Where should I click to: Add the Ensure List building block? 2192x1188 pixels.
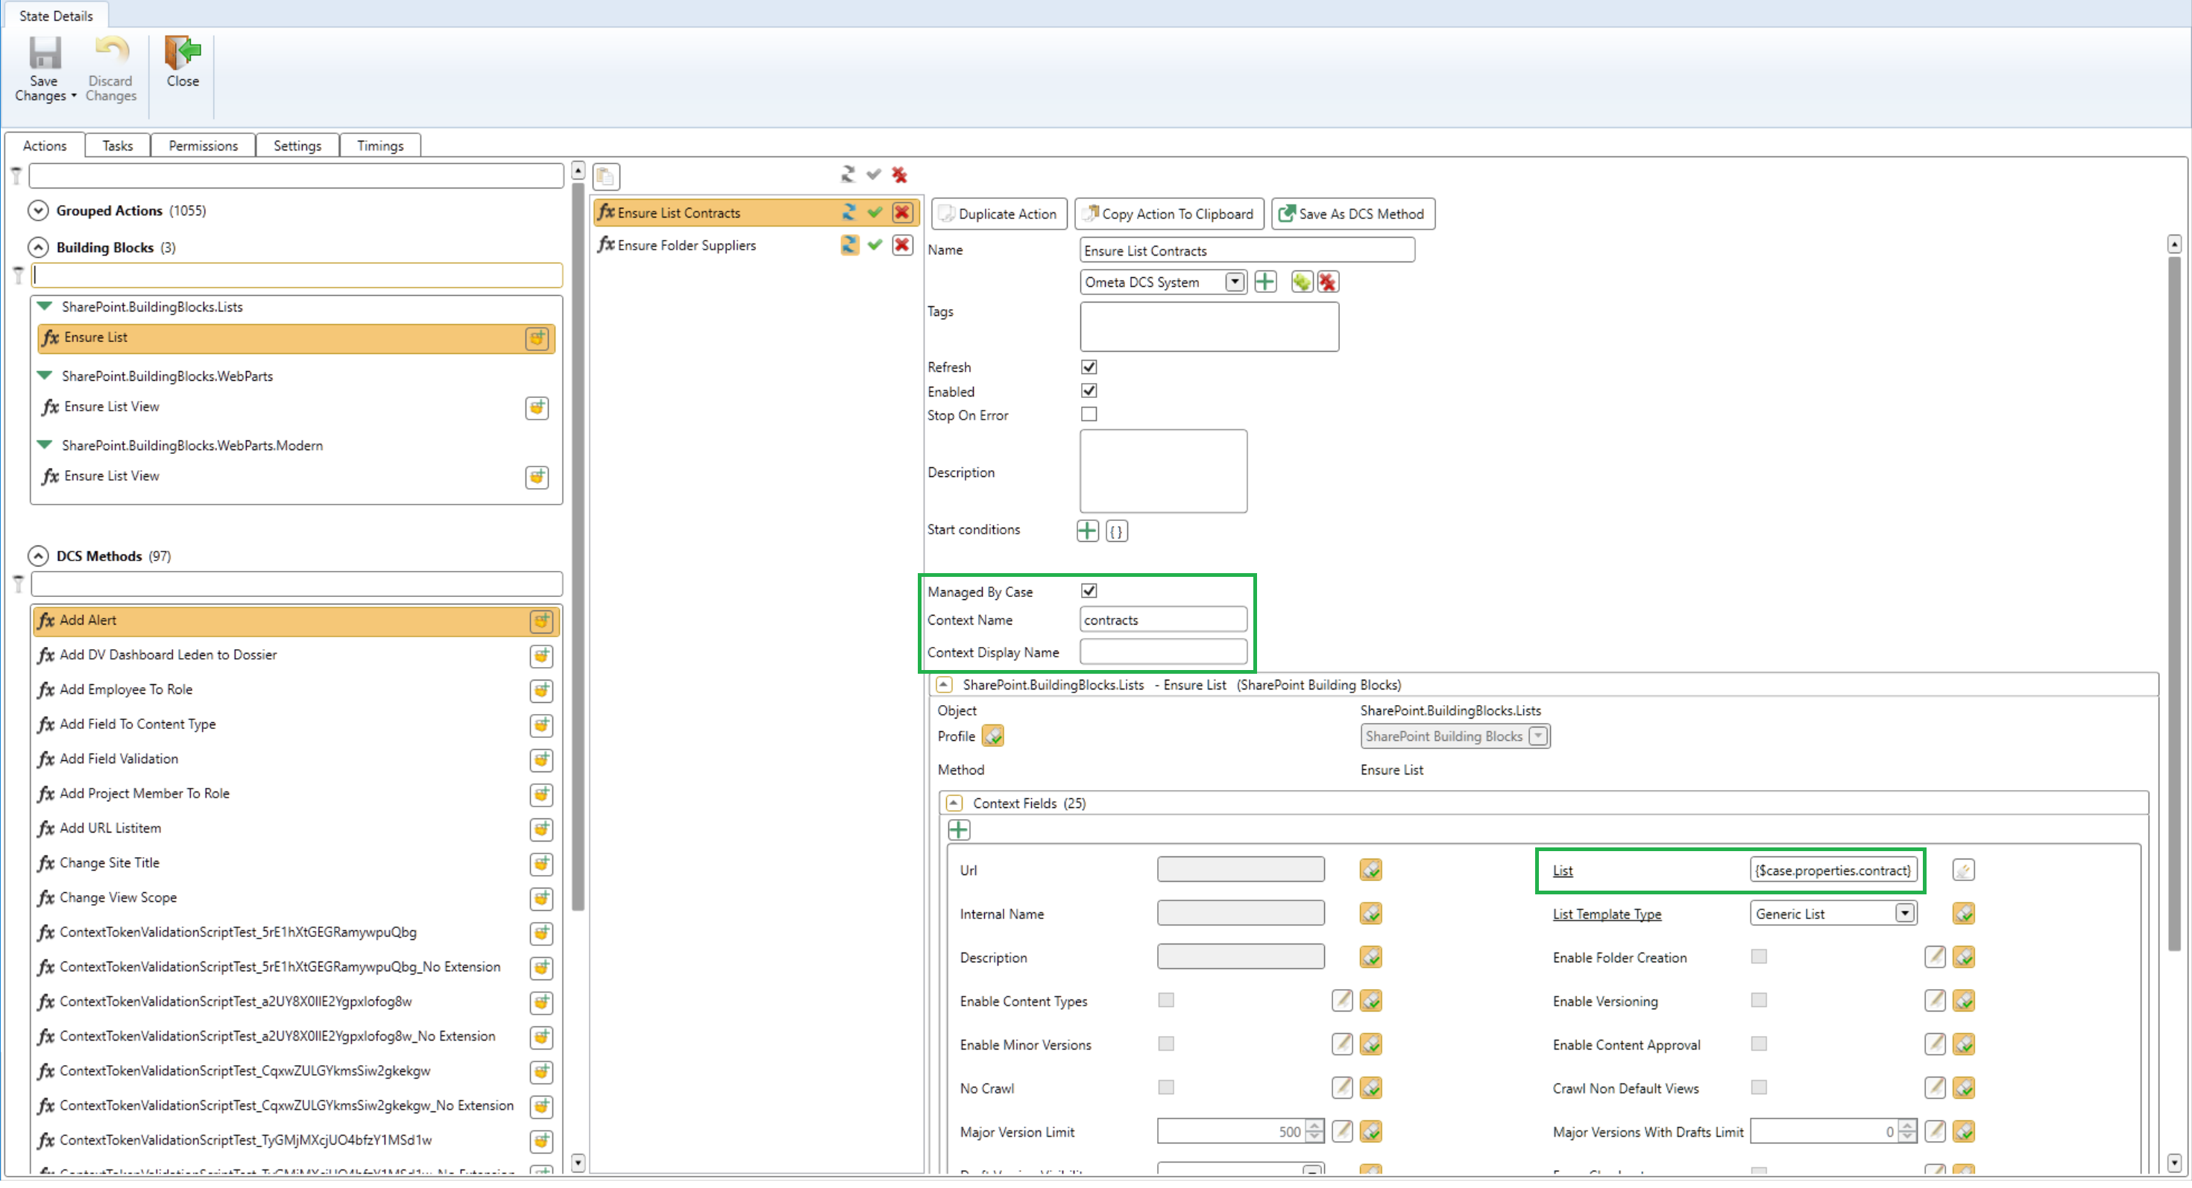pyautogui.click(x=536, y=339)
